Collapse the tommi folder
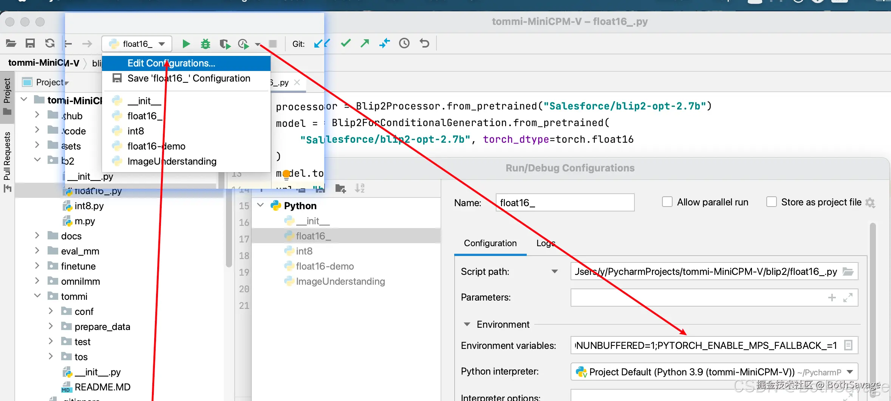 coord(37,296)
